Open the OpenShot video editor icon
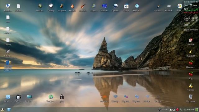Screen dimensions: 199x112 tap(115, 6)
